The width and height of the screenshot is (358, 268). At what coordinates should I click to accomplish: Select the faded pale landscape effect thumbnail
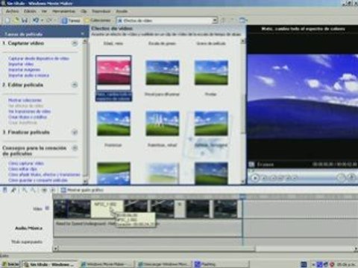(162, 173)
